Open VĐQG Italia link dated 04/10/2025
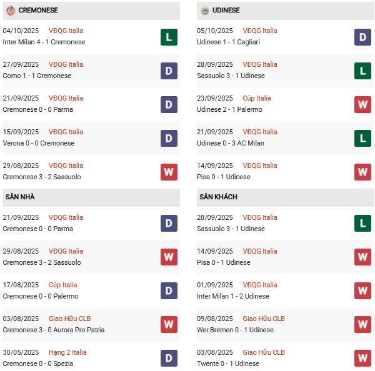 coord(66,31)
